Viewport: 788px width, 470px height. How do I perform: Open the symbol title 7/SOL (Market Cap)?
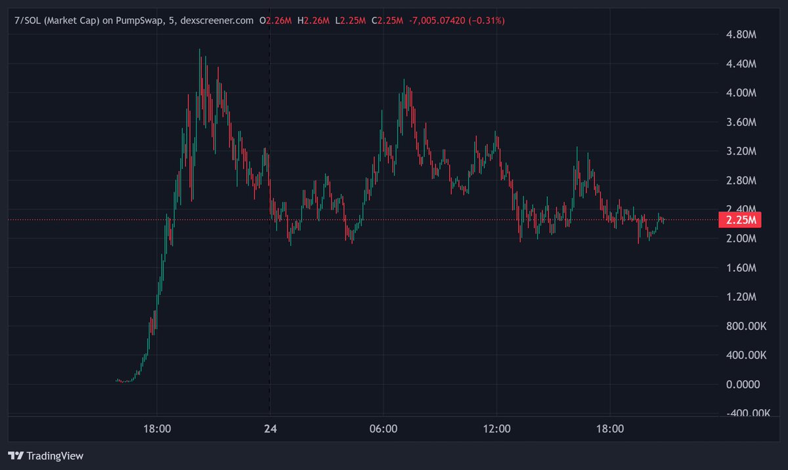[57, 20]
